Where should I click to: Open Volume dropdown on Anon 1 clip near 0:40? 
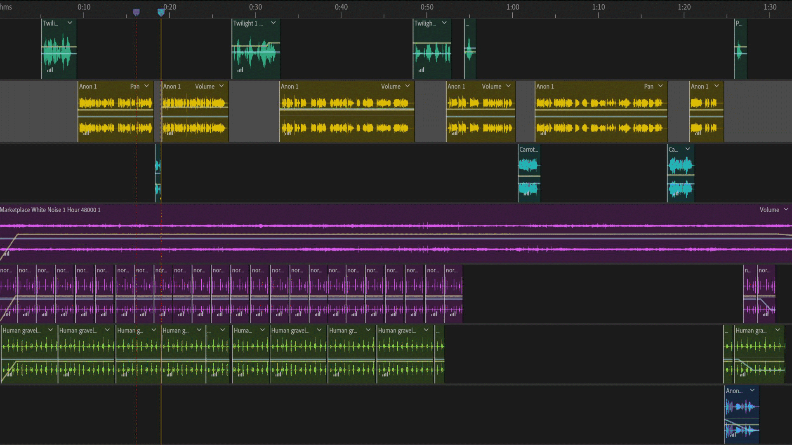coord(407,86)
